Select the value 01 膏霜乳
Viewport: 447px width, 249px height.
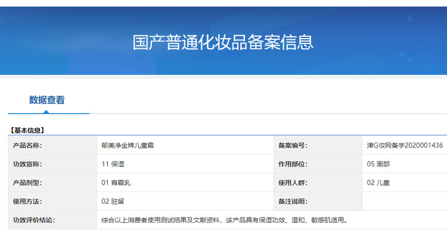(x=116, y=183)
